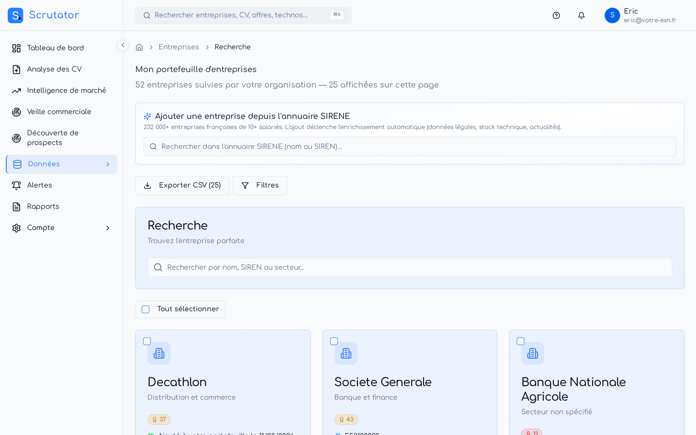Click the magnifier icon in the Recherche panel field
The height and width of the screenshot is (435, 696).
(158, 268)
